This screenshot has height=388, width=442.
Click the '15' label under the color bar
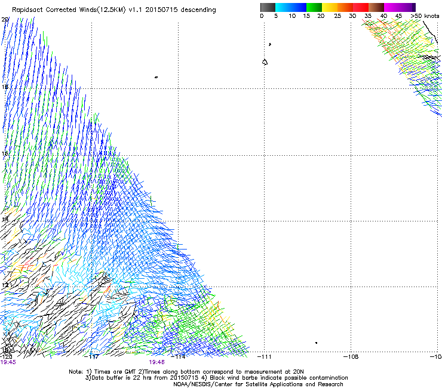pyautogui.click(x=306, y=16)
